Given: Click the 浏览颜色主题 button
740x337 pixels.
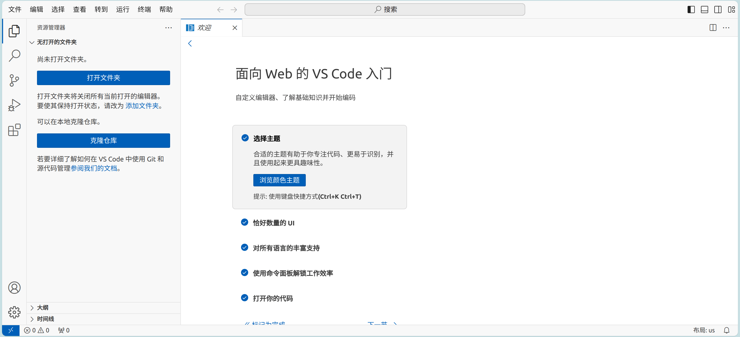Looking at the screenshot, I should pos(279,180).
